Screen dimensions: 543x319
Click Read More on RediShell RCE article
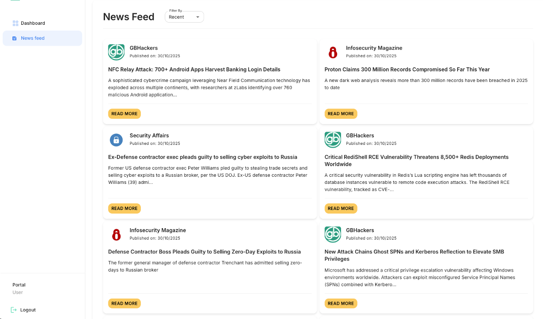[x=341, y=208]
